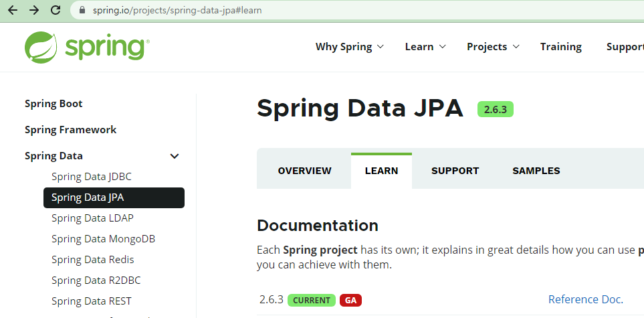Click the 2.6.3 version badge beside title

point(496,109)
